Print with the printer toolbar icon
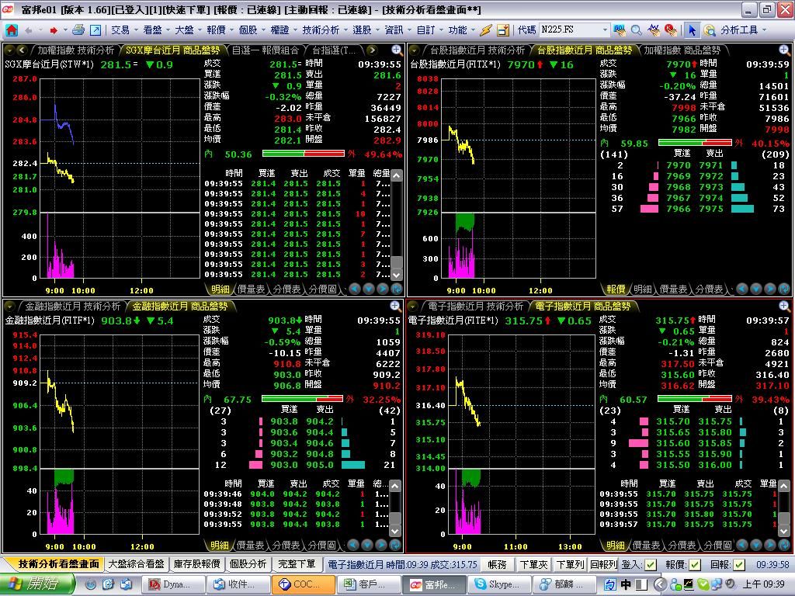Screen dimensions: 795x596 pyautogui.click(x=78, y=30)
